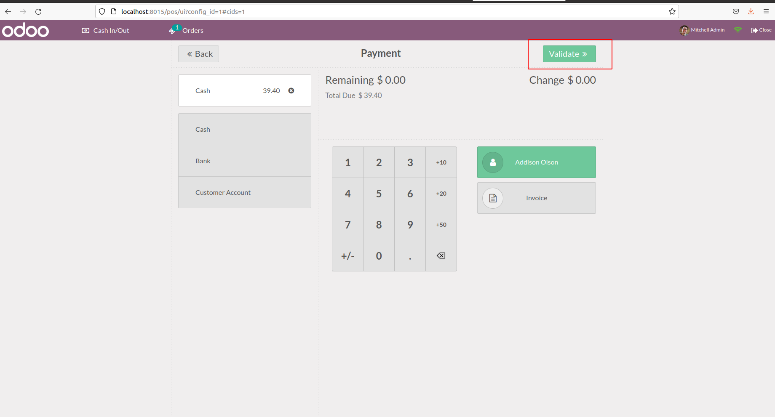This screenshot has width=775, height=417.
Task: Toggle the Invoice option
Action: 536,198
